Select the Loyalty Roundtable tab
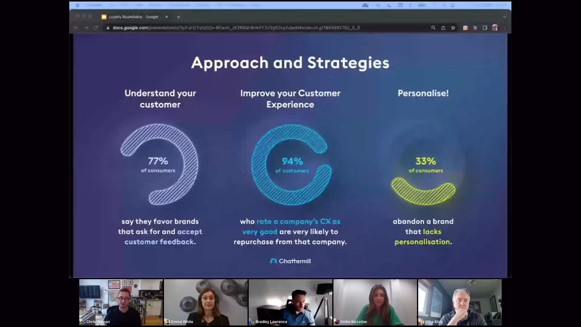This screenshot has height=327, width=581. click(x=133, y=17)
